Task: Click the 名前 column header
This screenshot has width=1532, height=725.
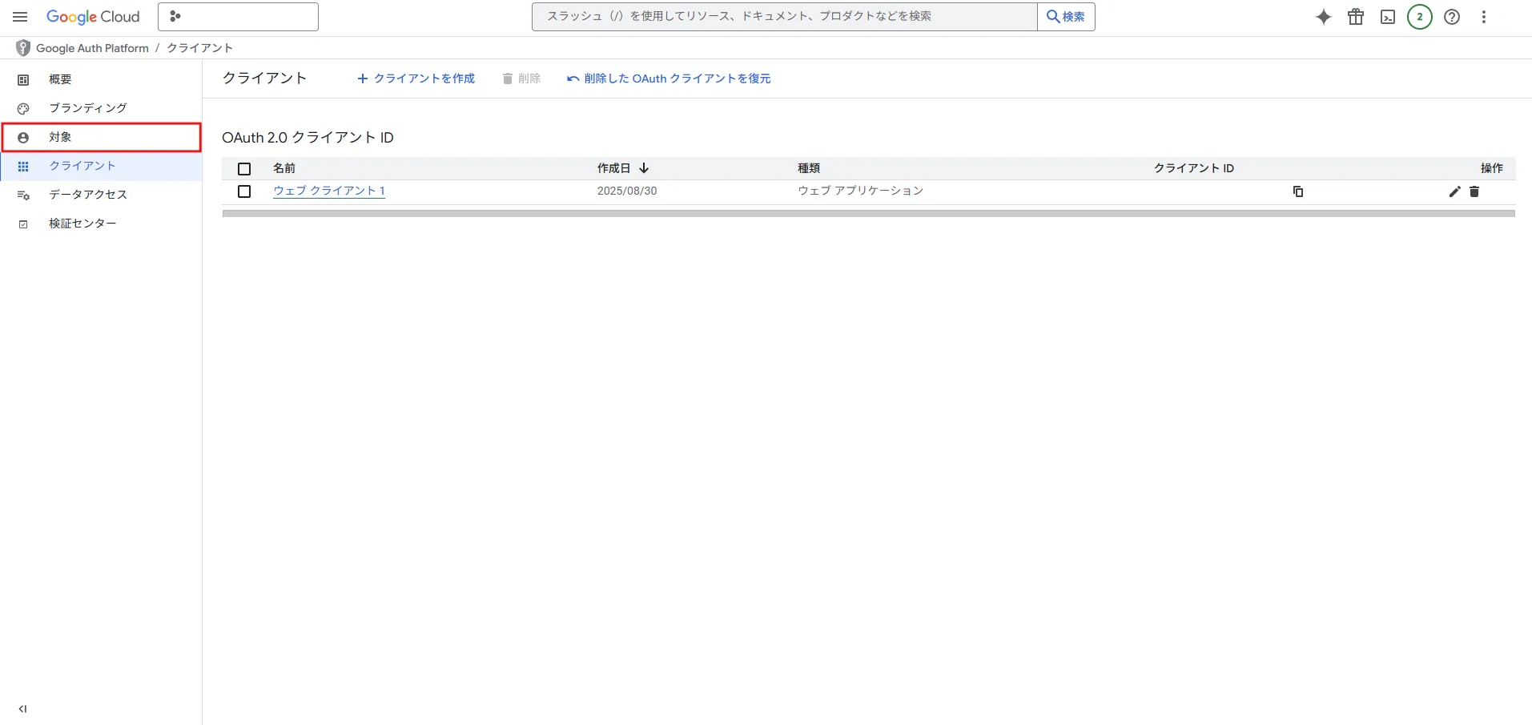Action: (x=284, y=168)
